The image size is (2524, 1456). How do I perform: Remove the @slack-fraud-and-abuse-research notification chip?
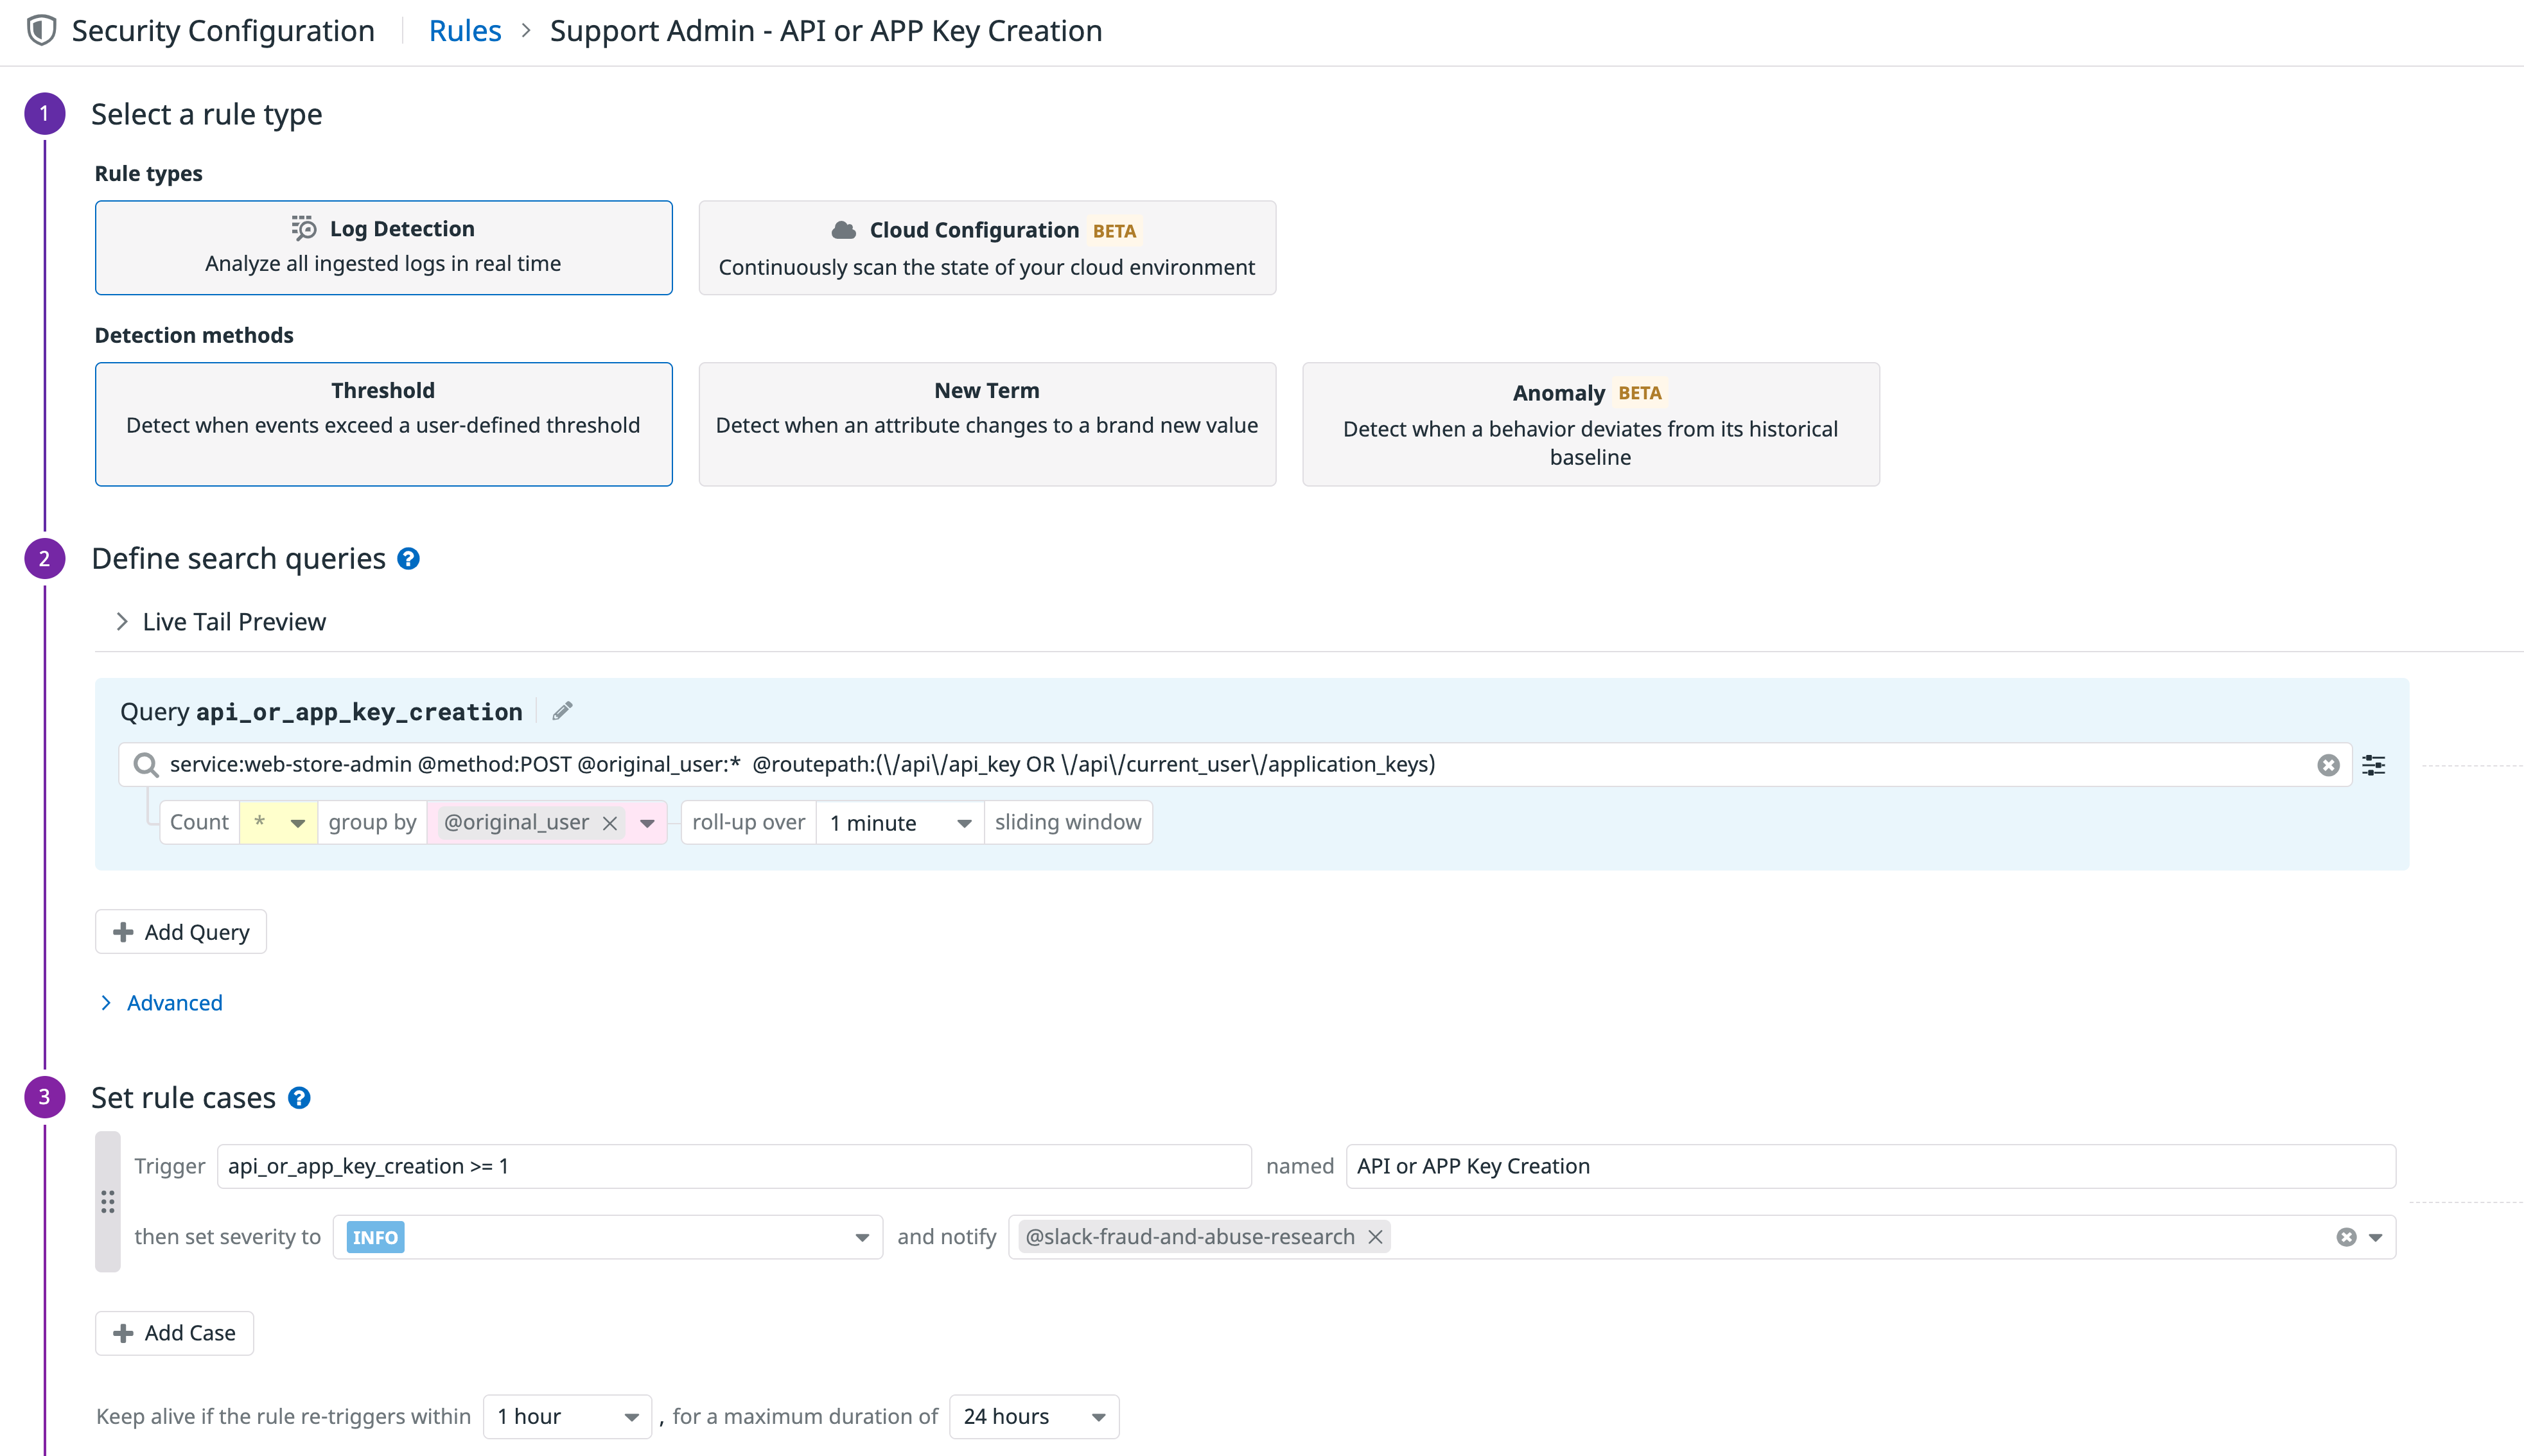coord(1374,1236)
